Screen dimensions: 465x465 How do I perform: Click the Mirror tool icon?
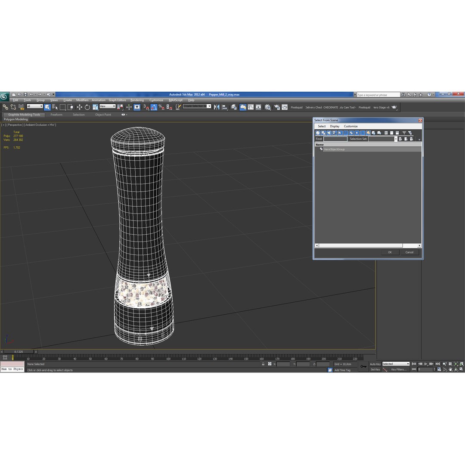[217, 107]
